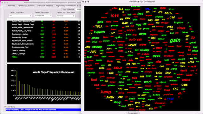Click the negative count 12355 in the table
203x114 pixels.
[x=54, y=34]
